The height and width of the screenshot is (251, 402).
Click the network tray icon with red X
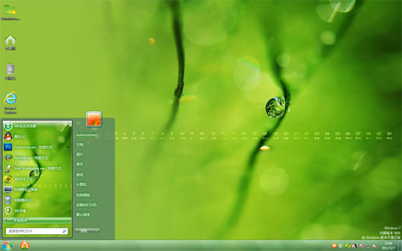click(361, 246)
